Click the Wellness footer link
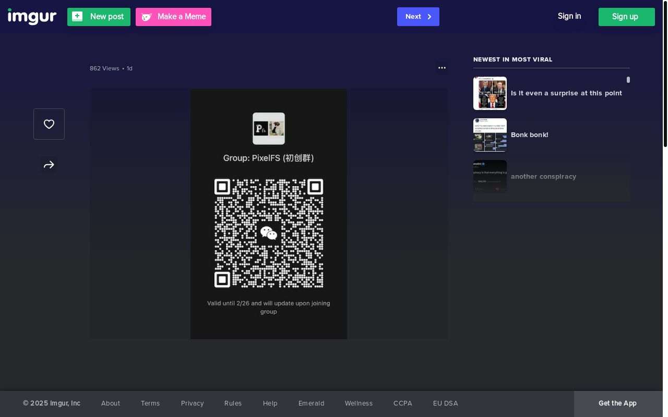 [359, 403]
